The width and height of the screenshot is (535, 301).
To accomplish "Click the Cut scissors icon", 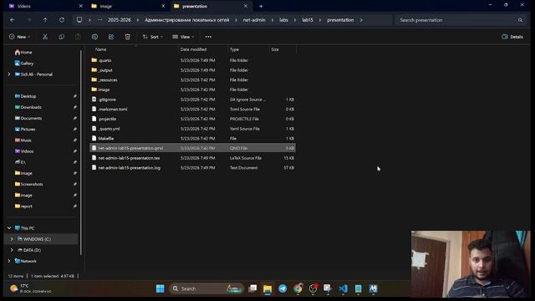I will (x=45, y=37).
